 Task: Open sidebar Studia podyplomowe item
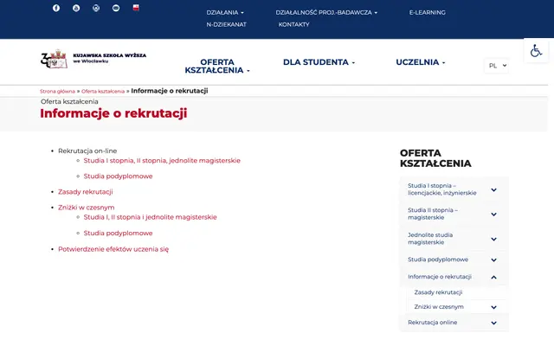[x=438, y=259]
